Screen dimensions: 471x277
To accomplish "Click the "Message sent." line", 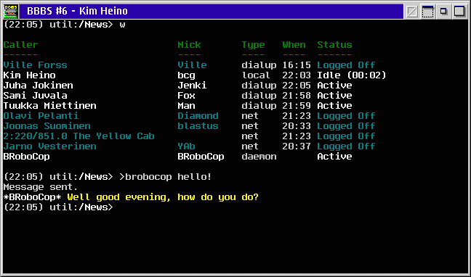I will click(x=41, y=187).
